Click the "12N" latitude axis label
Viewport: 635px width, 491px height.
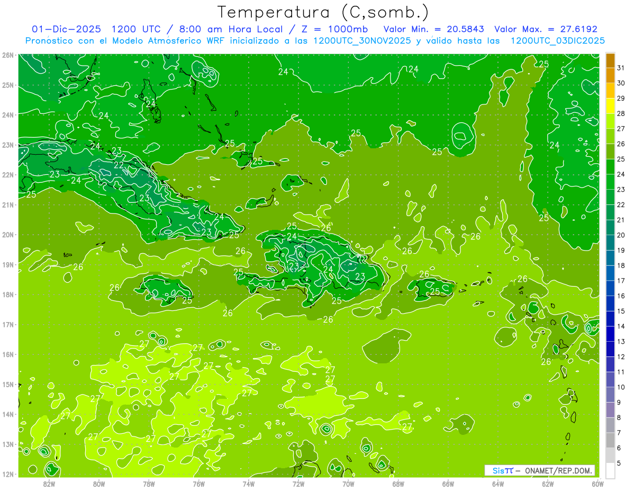pos(7,474)
